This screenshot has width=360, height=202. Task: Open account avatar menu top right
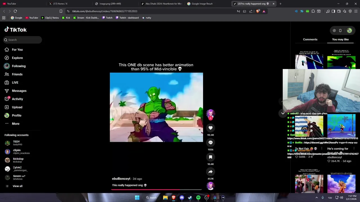pyautogui.click(x=349, y=31)
